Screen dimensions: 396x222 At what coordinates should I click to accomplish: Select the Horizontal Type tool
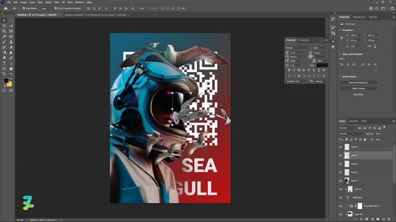click(x=4, y=63)
